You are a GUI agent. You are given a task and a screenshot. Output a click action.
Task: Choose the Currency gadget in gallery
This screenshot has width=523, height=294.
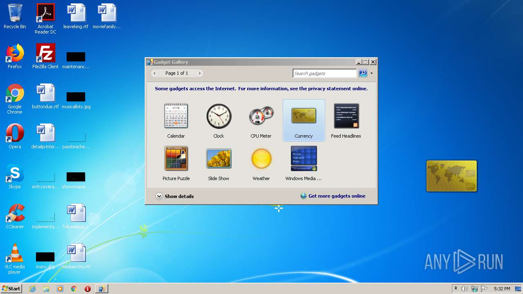[304, 120]
